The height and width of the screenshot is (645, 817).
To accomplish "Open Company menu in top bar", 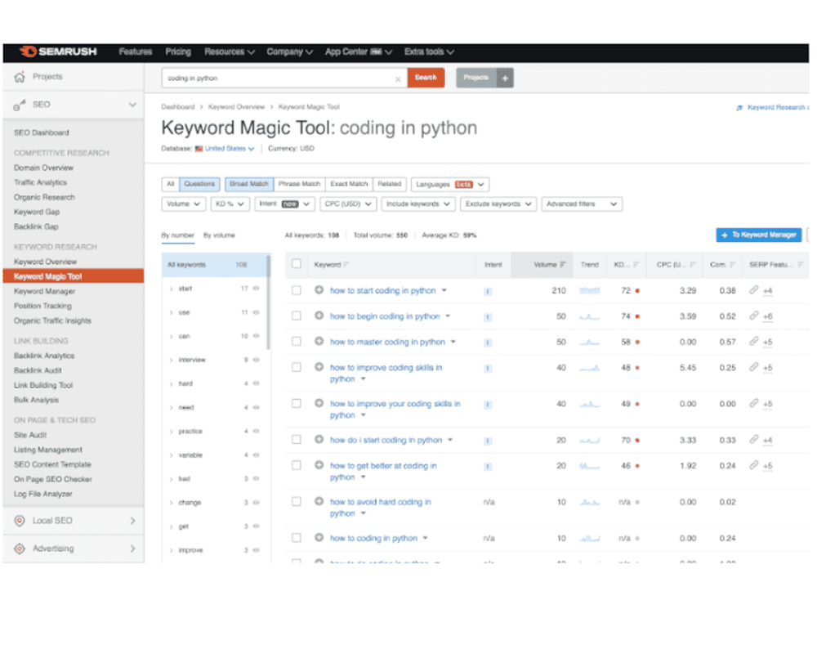I will [x=290, y=52].
